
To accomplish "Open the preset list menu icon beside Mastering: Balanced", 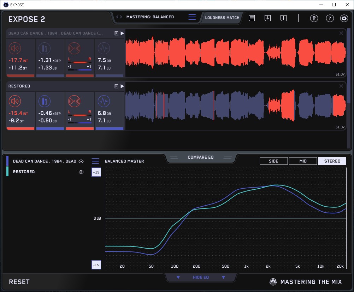I will (x=192, y=17).
